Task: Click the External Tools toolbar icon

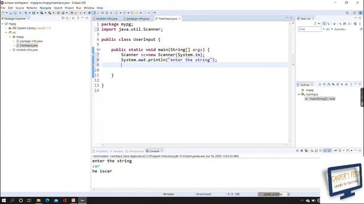Action: [49, 13]
